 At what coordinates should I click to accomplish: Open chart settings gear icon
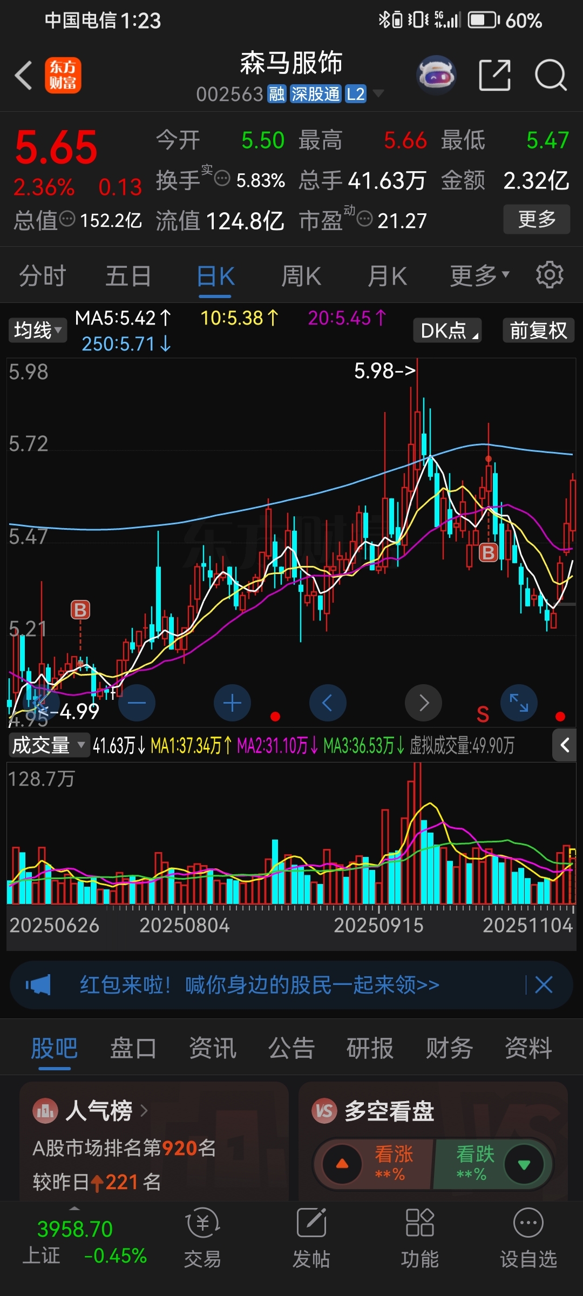click(550, 275)
